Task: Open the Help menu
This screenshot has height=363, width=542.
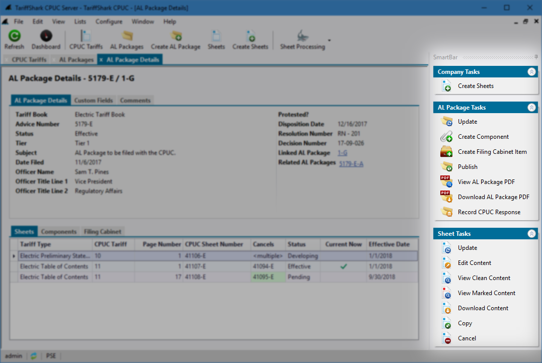Action: tap(170, 22)
